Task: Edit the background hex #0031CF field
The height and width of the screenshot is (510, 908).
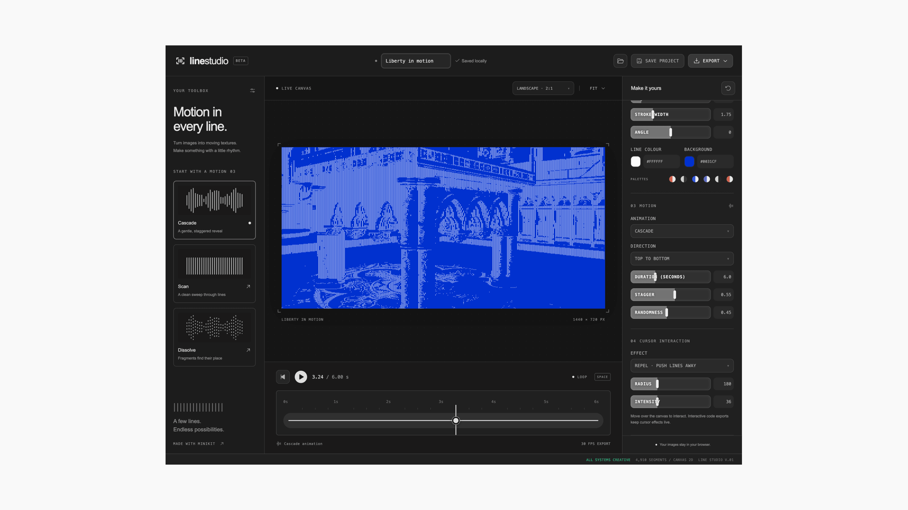Action: [x=715, y=161]
